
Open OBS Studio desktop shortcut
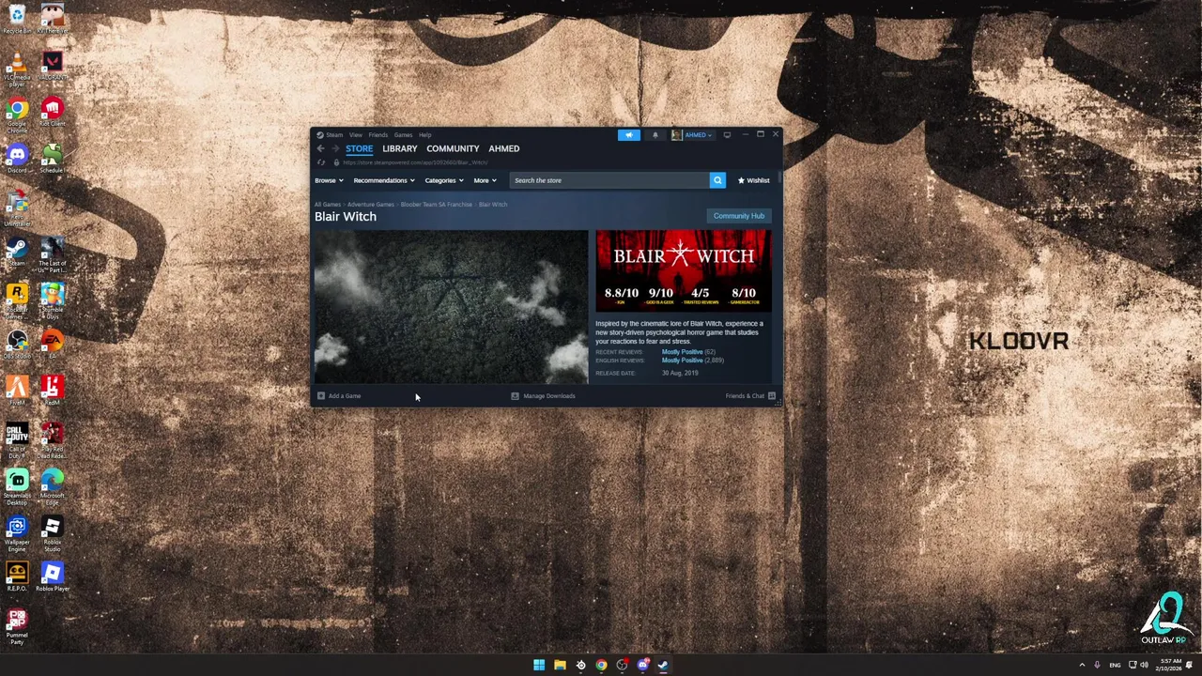(x=17, y=345)
